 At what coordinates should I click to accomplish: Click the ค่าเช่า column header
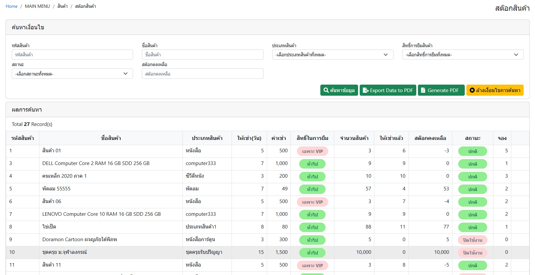coord(279,138)
